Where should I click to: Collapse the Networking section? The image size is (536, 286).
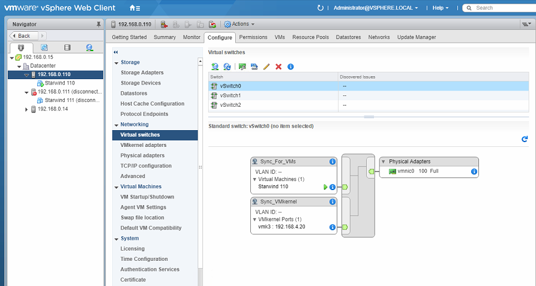pos(116,125)
